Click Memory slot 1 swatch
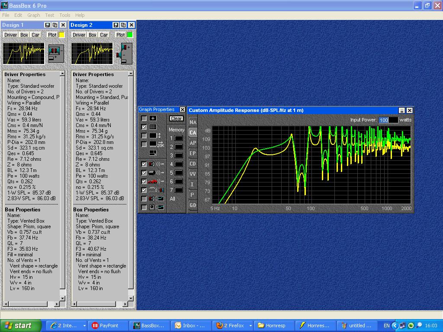Viewport: 443px width, 332px height. 179,138
